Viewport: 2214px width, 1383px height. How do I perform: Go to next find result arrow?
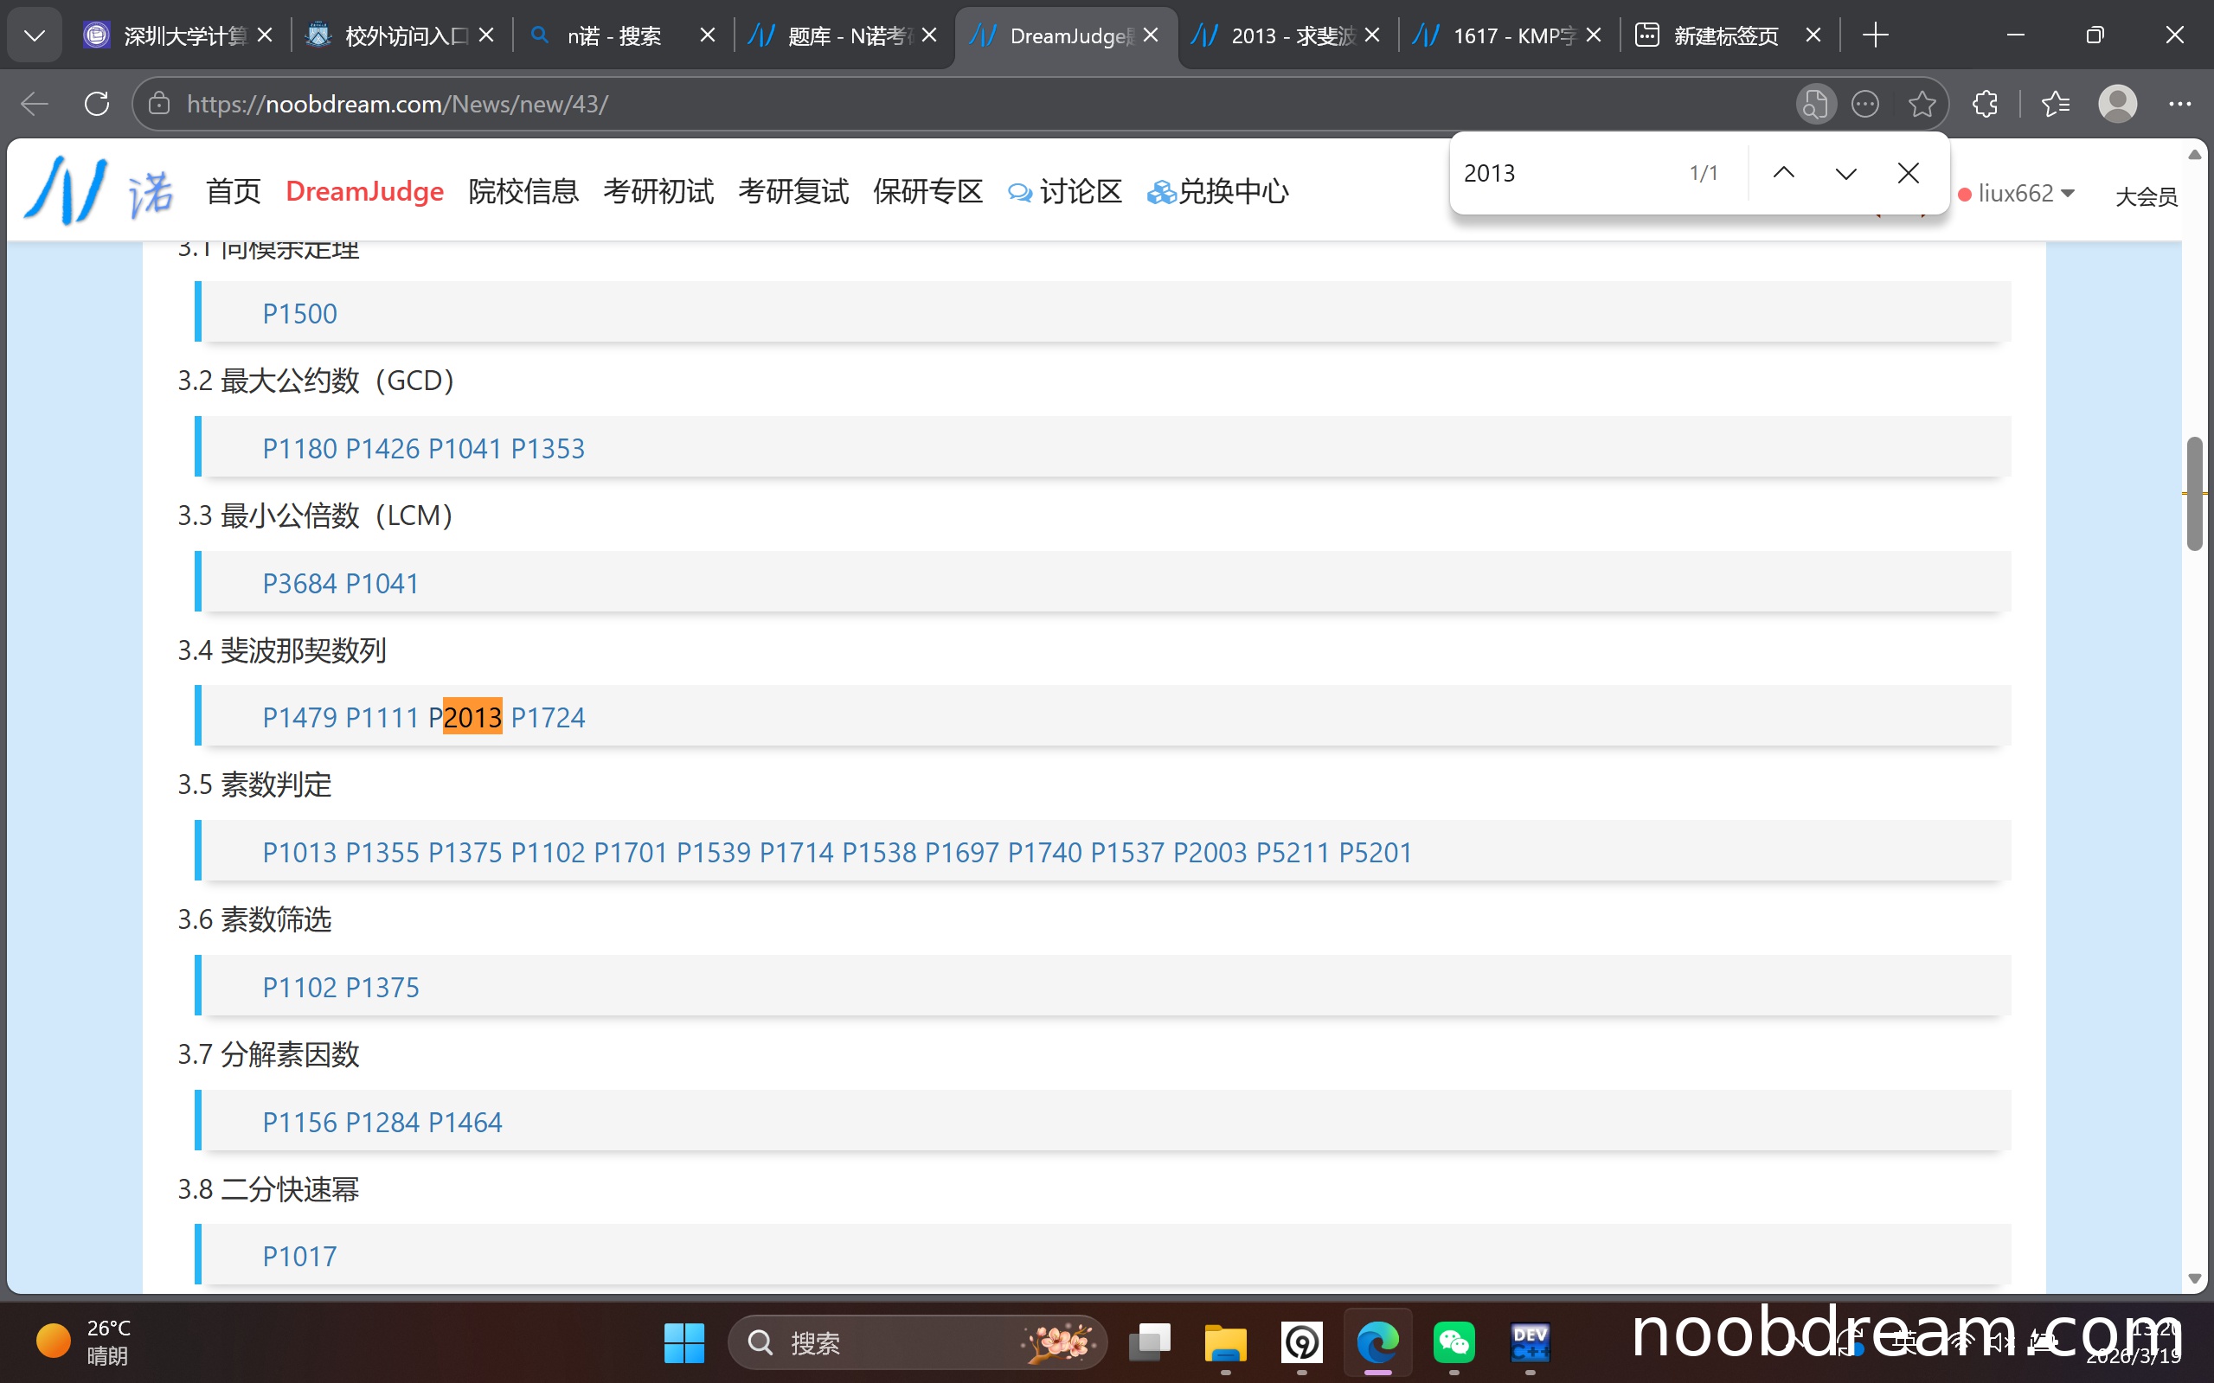(x=1845, y=173)
